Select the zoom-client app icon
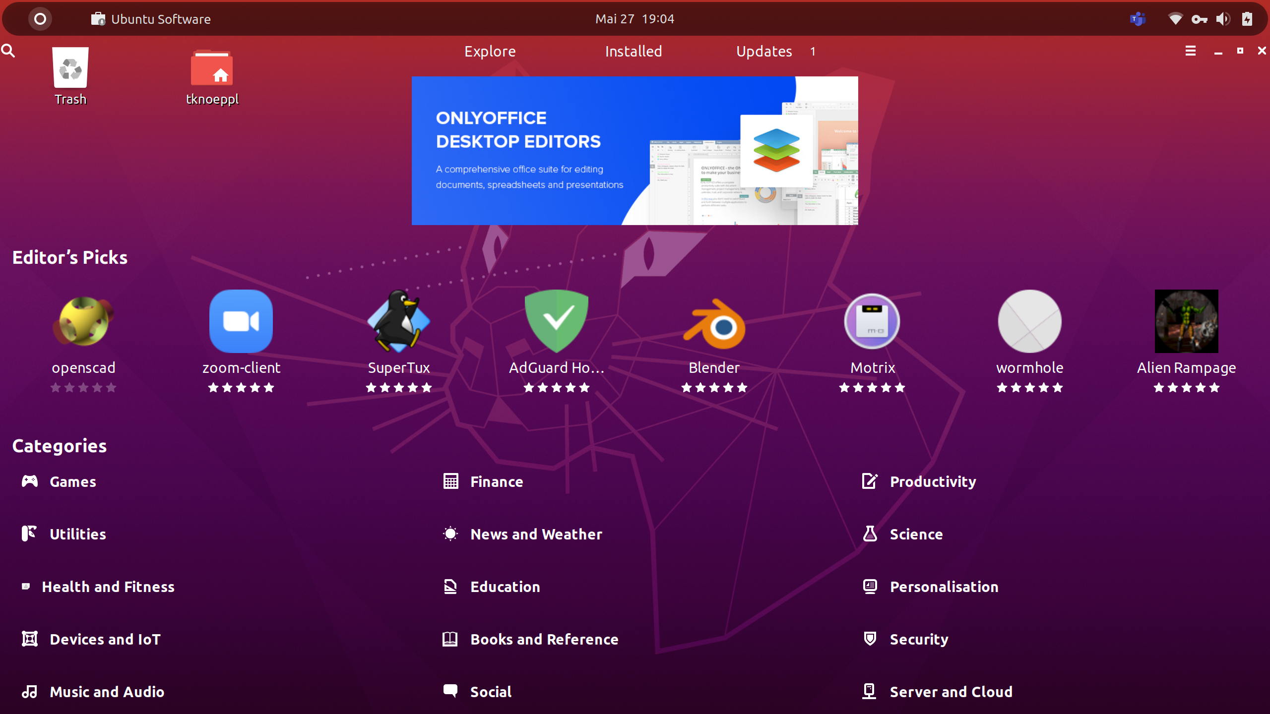This screenshot has height=714, width=1270. (x=241, y=321)
